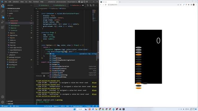
Task: Click the errors and warnings count in status bar
Action: 16,106
